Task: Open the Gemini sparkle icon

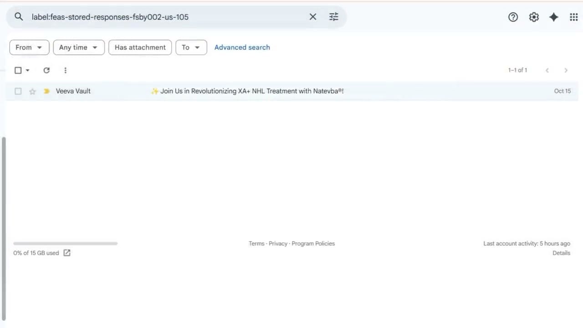Action: tap(554, 17)
